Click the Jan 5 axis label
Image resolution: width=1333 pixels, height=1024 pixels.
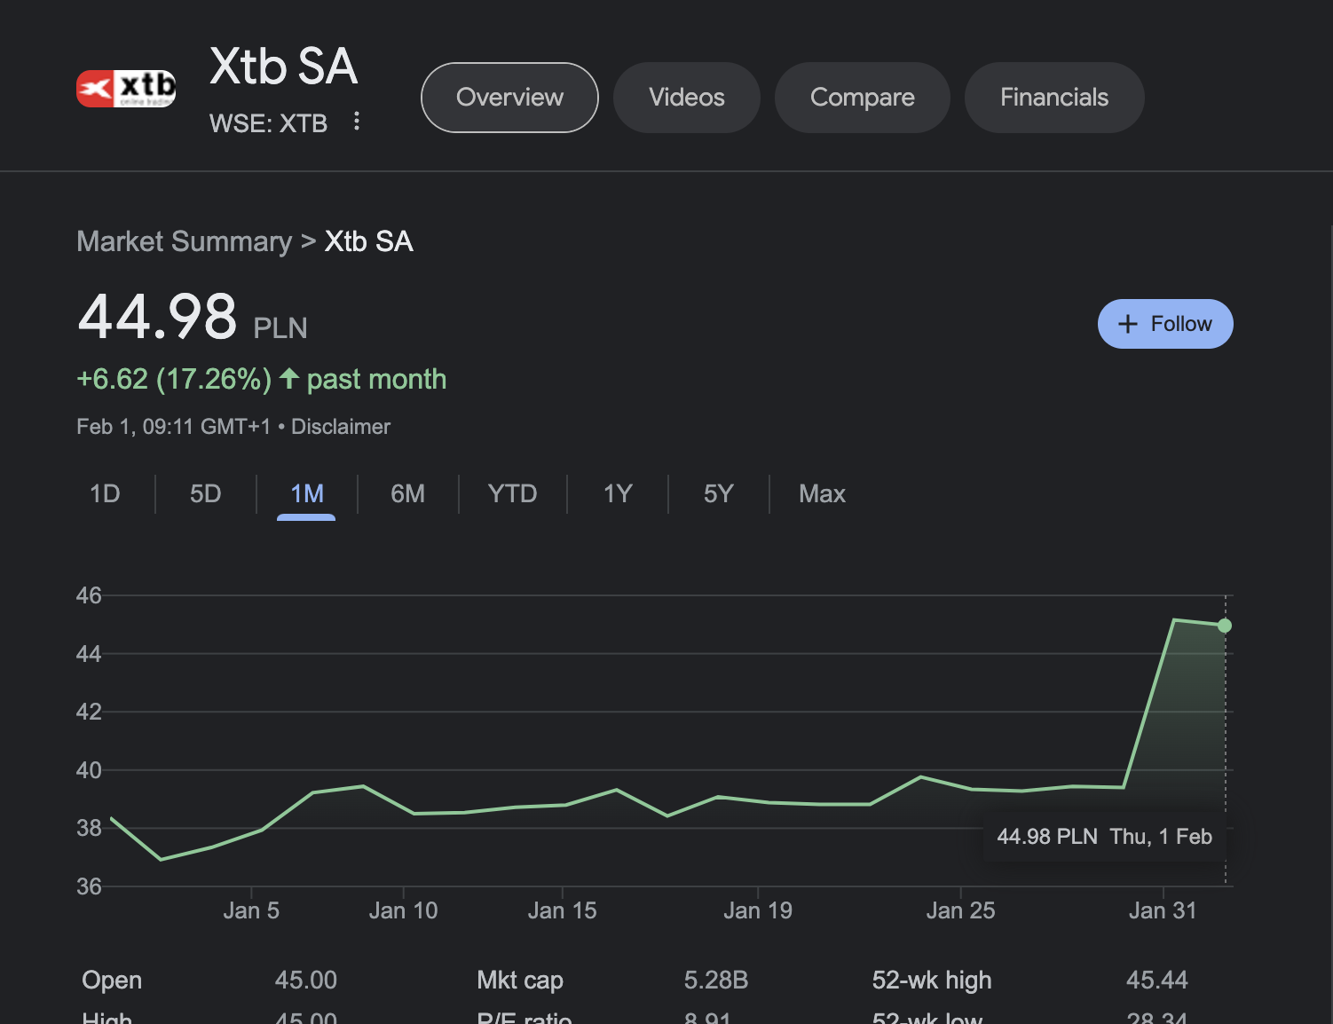coord(251,910)
